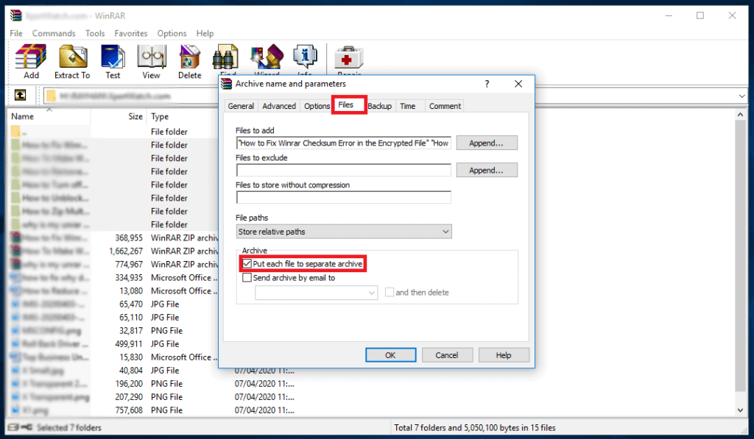Click the 'Total 7 folders' status bar text
This screenshot has width=754, height=439.
(475, 427)
